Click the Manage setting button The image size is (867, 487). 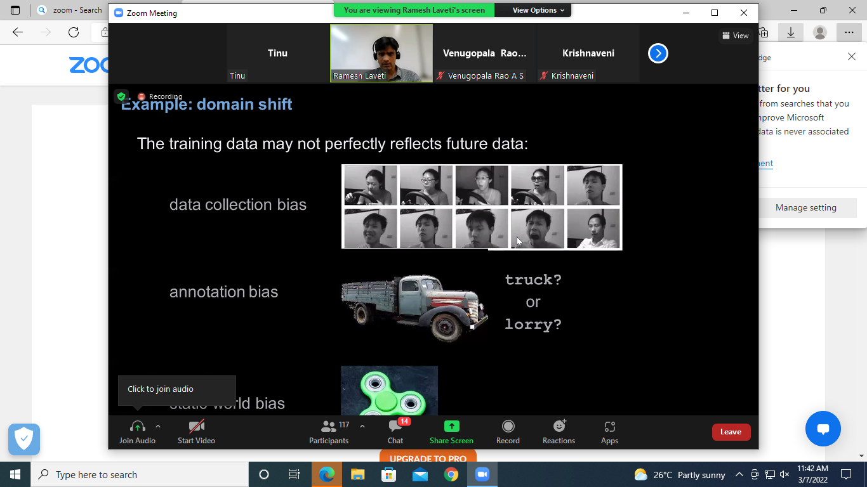[806, 207]
